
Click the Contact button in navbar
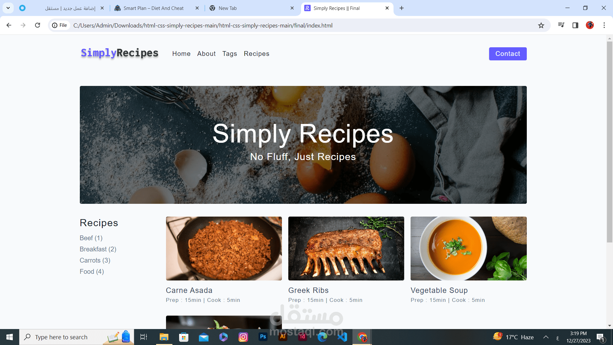pos(508,53)
